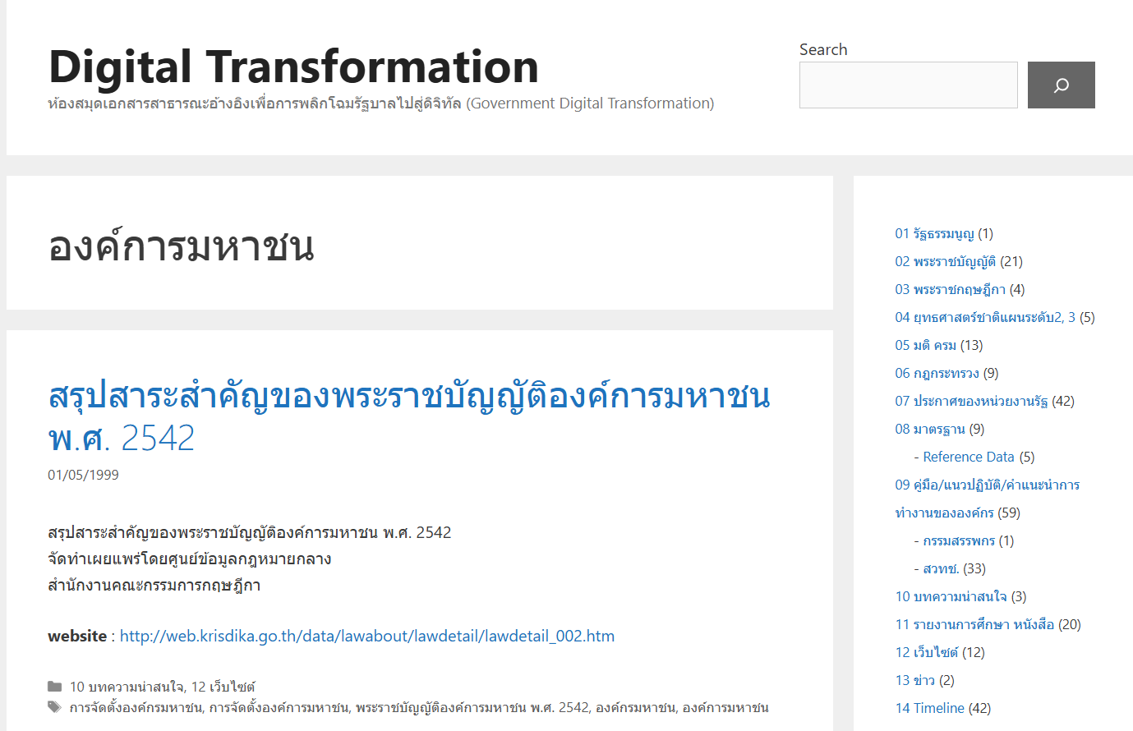The image size is (1133, 731).
Task: Click the 12 เว็บไซต์ post category link
Action: pyautogui.click(x=223, y=687)
